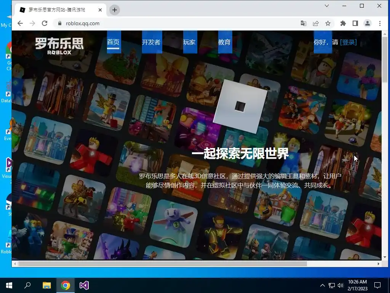Viewport: 390px width, 293px height.
Task: Open the 玩家 navigation item
Action: coord(189,42)
